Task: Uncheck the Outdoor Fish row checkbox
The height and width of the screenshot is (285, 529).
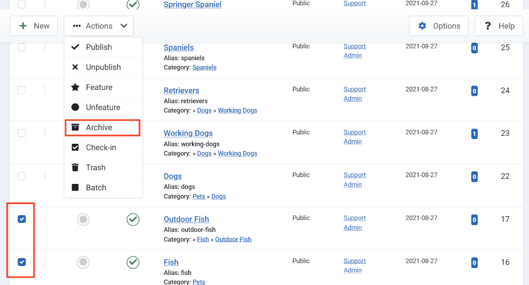Action: click(x=22, y=219)
